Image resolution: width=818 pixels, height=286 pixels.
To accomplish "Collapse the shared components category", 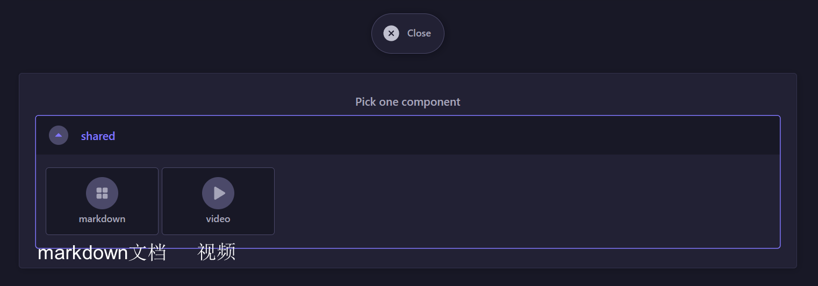I will (59, 135).
